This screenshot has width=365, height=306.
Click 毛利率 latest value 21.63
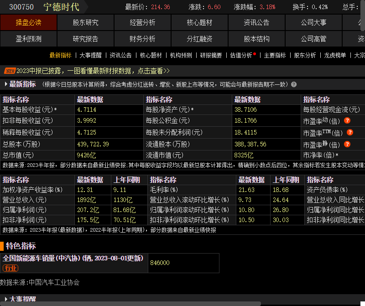[246, 190]
